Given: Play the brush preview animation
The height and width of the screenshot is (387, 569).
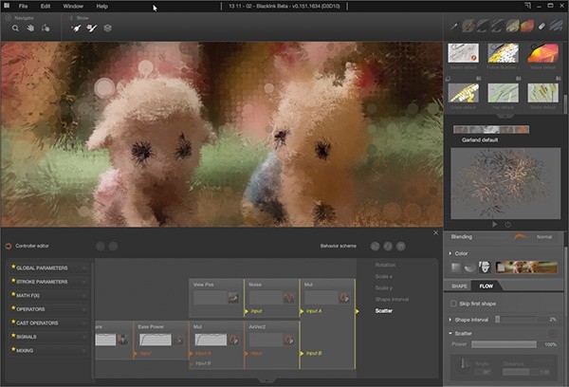Looking at the screenshot, I should point(494,225).
